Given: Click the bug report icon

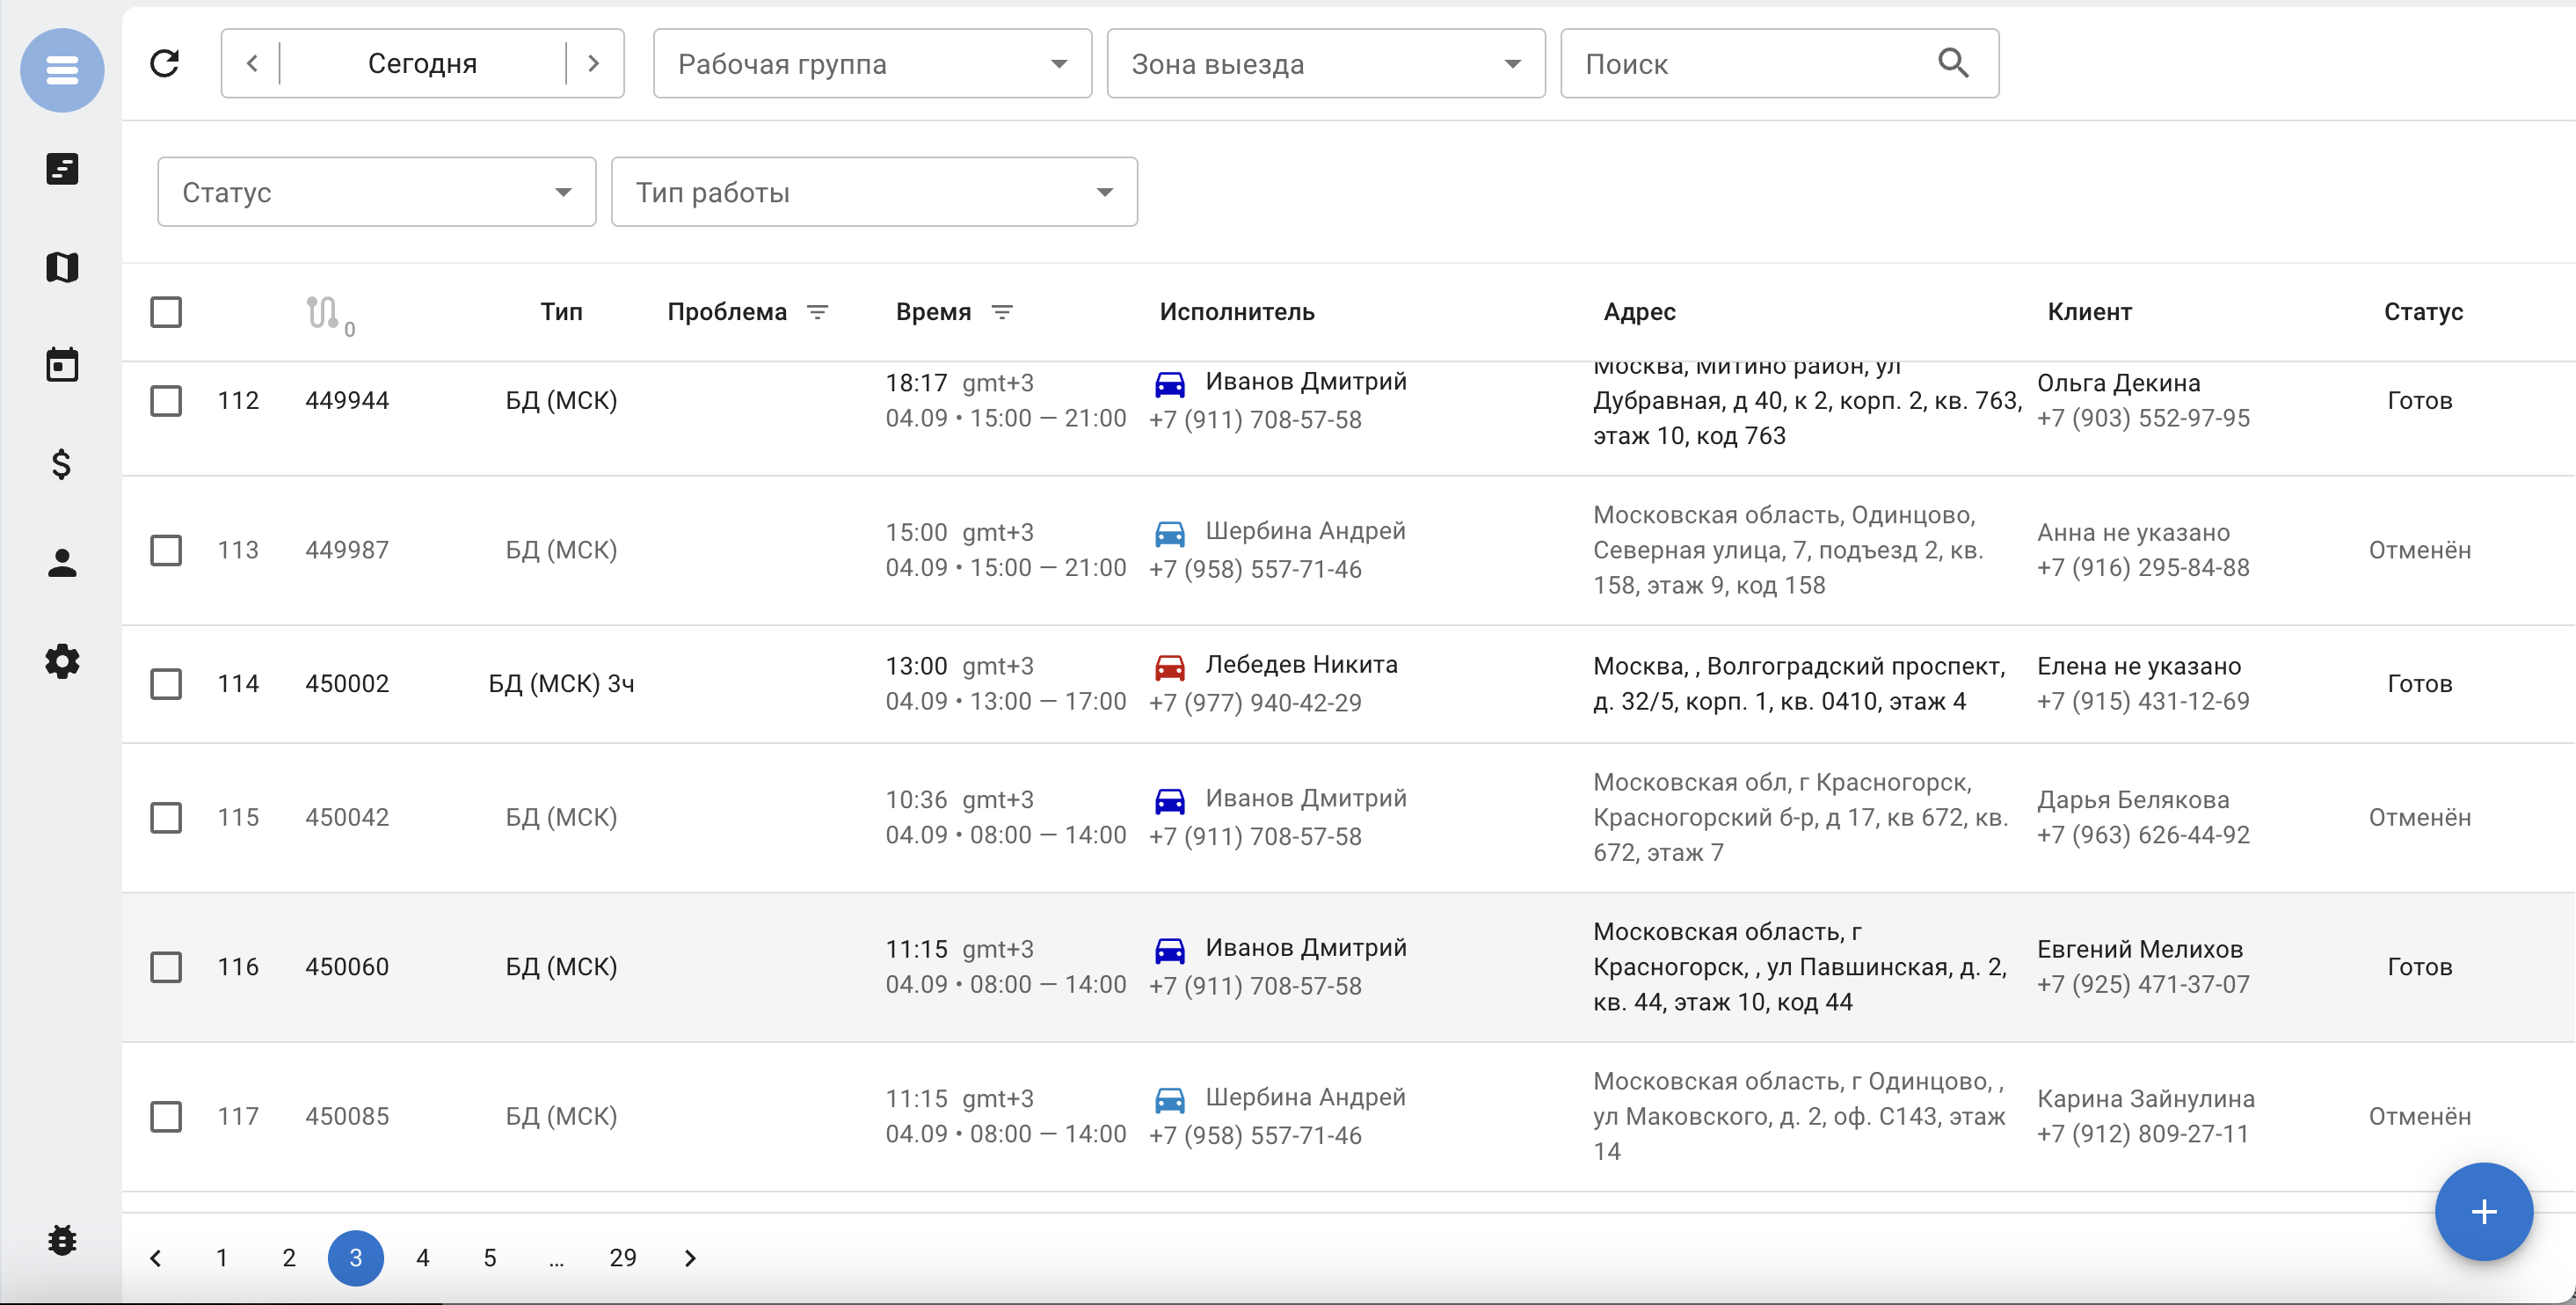Looking at the screenshot, I should (62, 1240).
